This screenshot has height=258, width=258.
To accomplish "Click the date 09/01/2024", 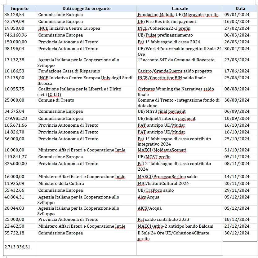I will coord(237,15).
